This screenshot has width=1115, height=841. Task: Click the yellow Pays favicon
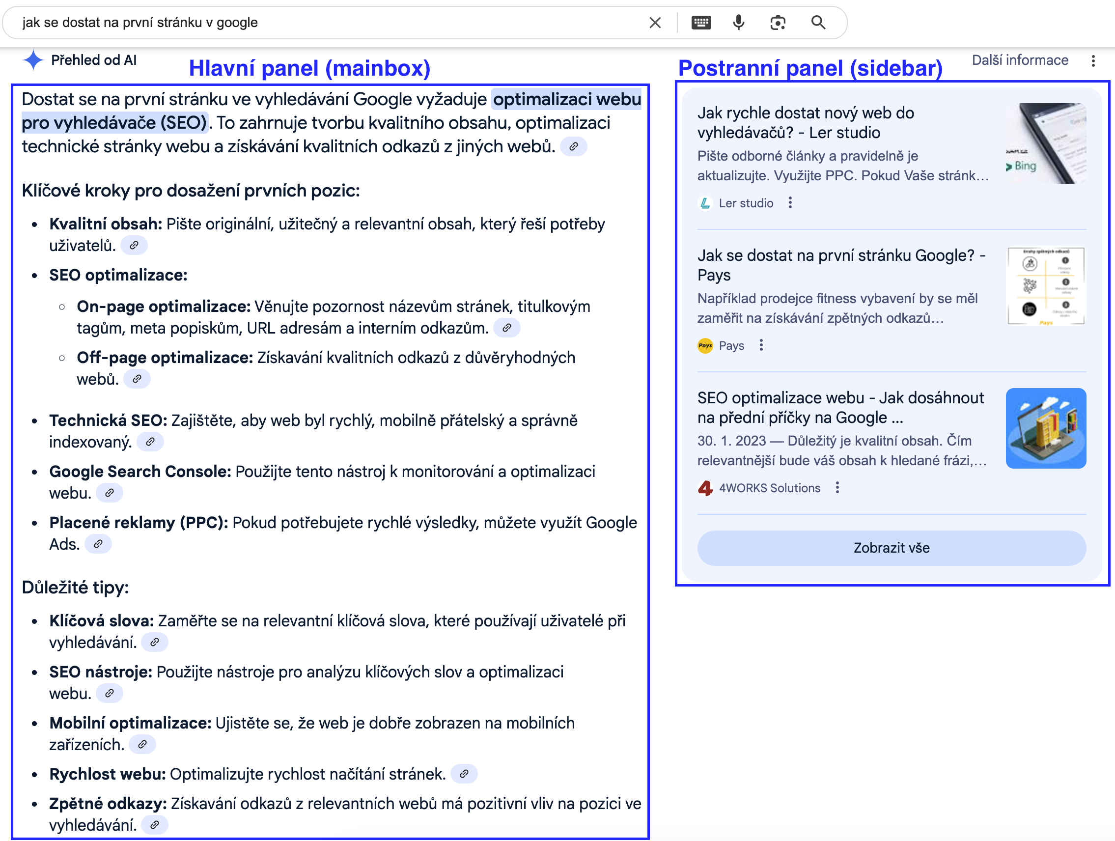705,346
